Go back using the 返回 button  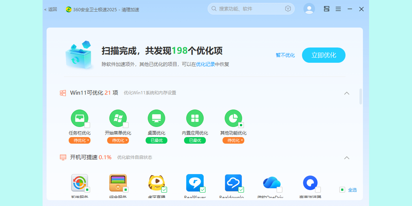51,9
